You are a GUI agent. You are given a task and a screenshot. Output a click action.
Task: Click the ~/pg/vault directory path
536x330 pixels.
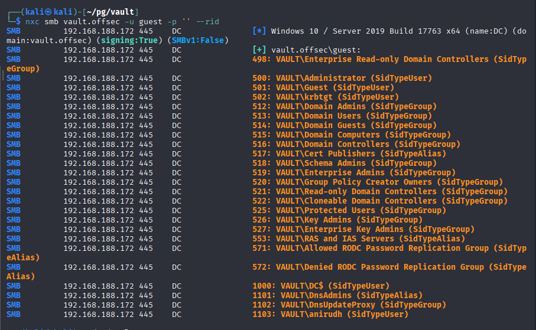[111, 12]
